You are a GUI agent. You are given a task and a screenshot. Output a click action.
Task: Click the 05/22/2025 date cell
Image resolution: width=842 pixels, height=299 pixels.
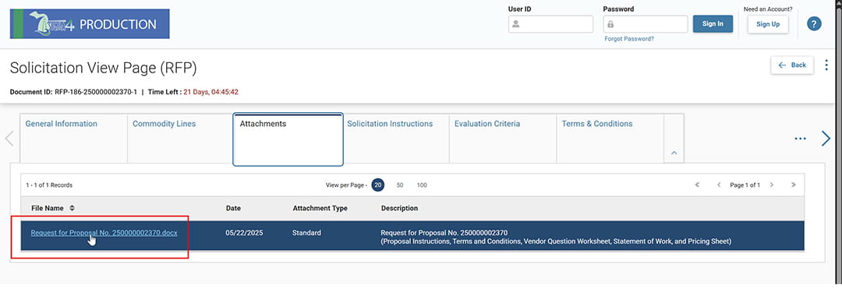[x=244, y=233]
